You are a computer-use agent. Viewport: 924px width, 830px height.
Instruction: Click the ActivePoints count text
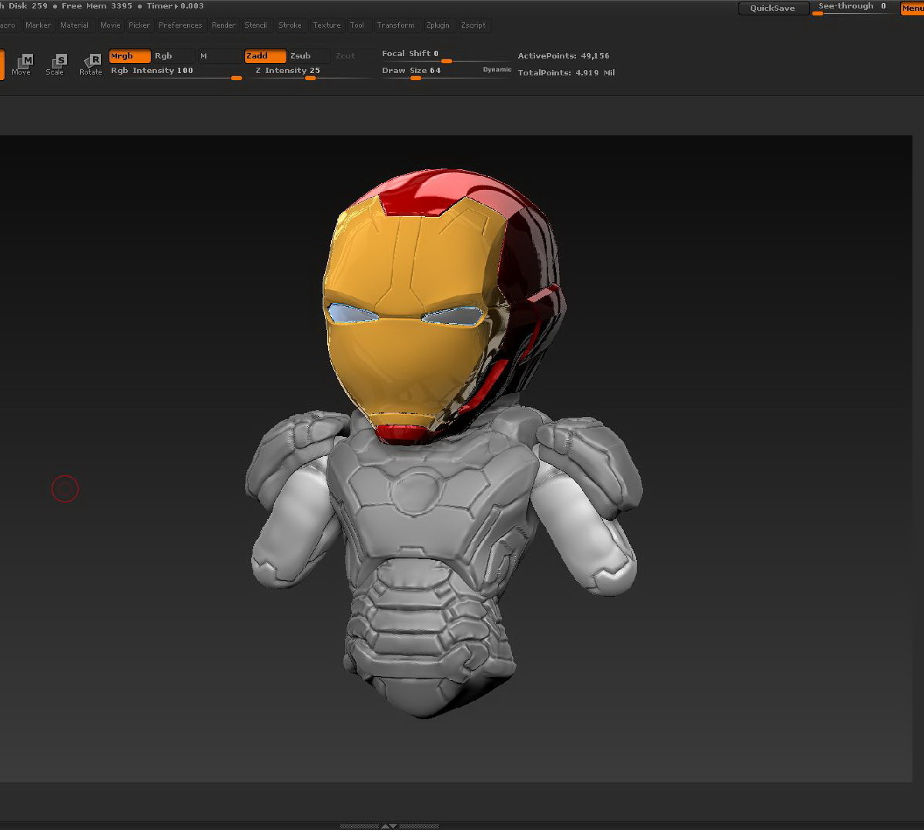[564, 56]
